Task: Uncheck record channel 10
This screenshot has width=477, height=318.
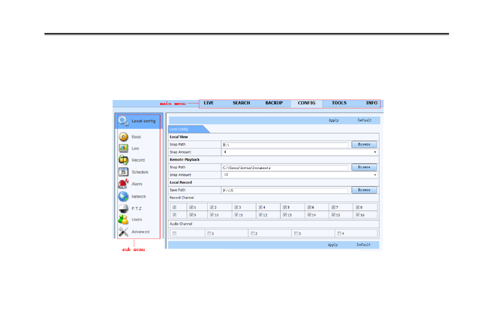Action: tap(212, 214)
